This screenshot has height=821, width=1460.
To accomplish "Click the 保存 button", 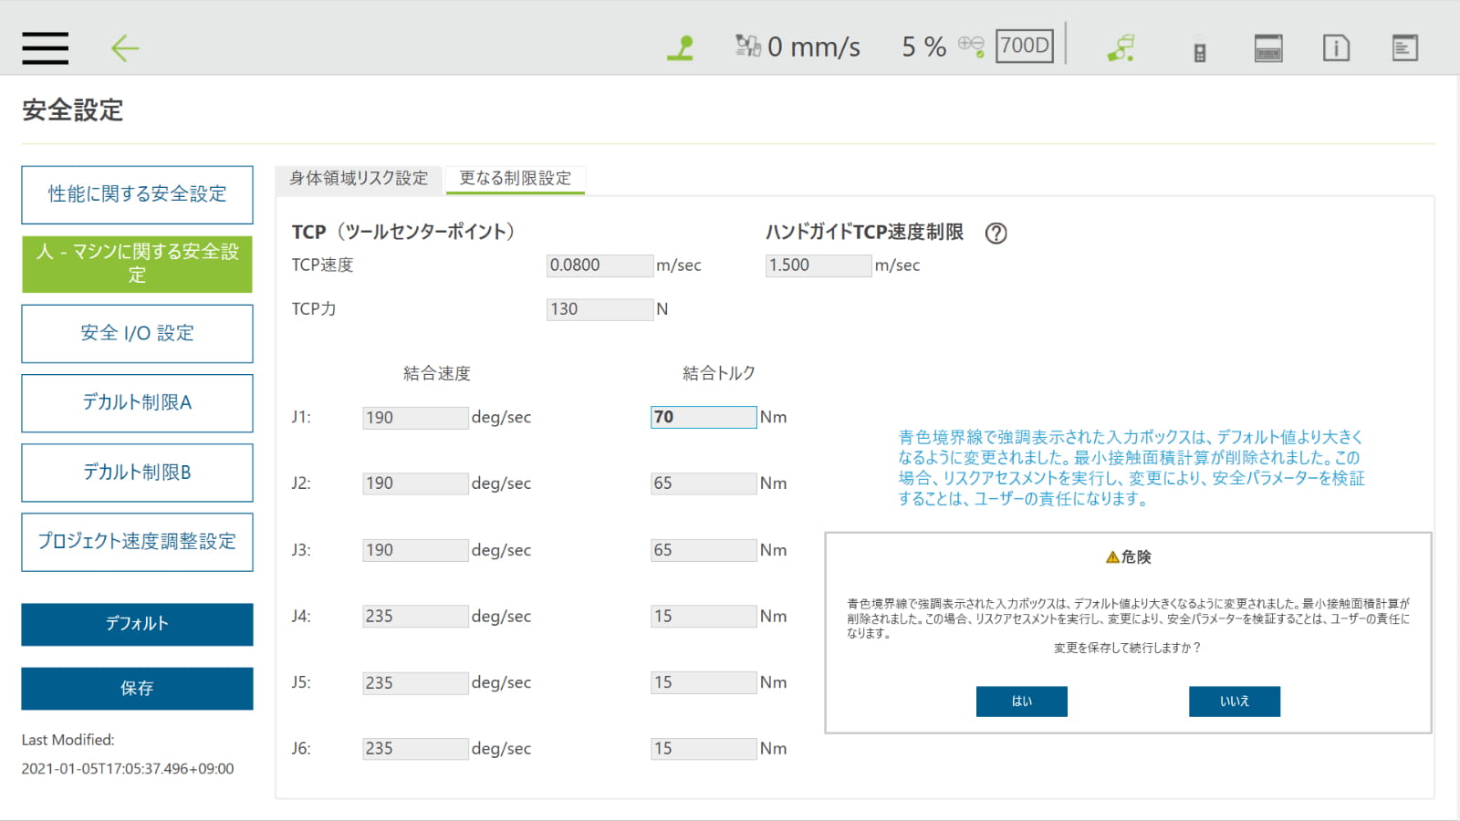I will coord(137,689).
